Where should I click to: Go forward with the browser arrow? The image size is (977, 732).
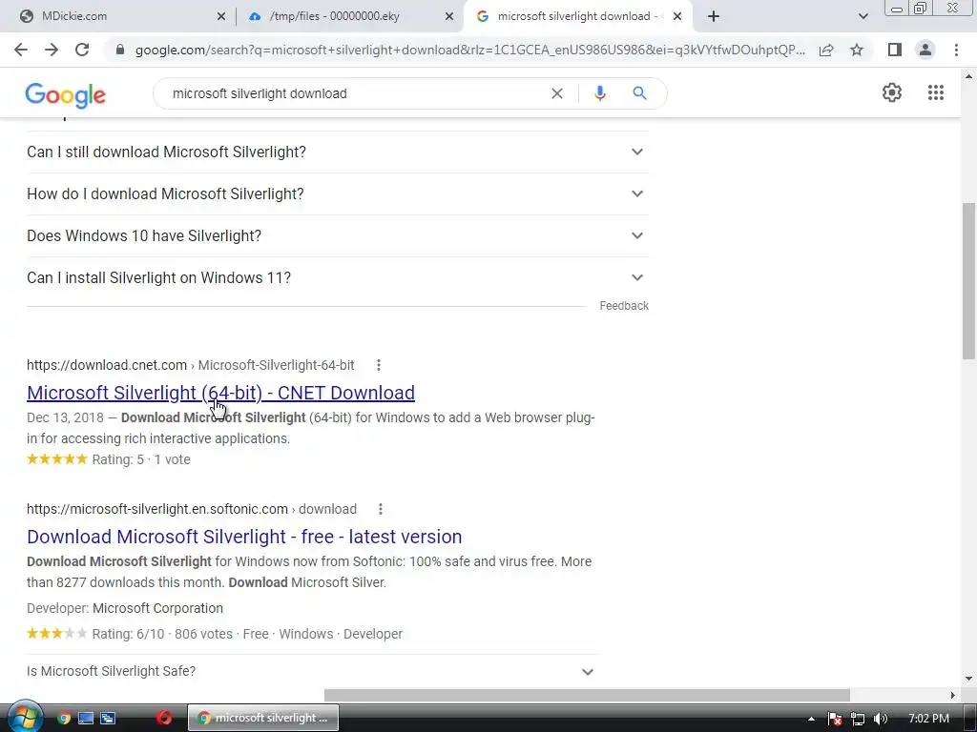coord(52,50)
